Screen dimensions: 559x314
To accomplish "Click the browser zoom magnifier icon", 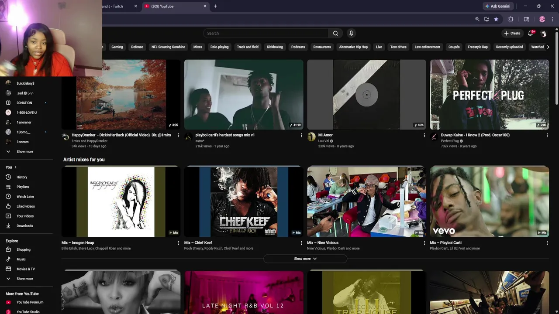I will tap(477, 19).
